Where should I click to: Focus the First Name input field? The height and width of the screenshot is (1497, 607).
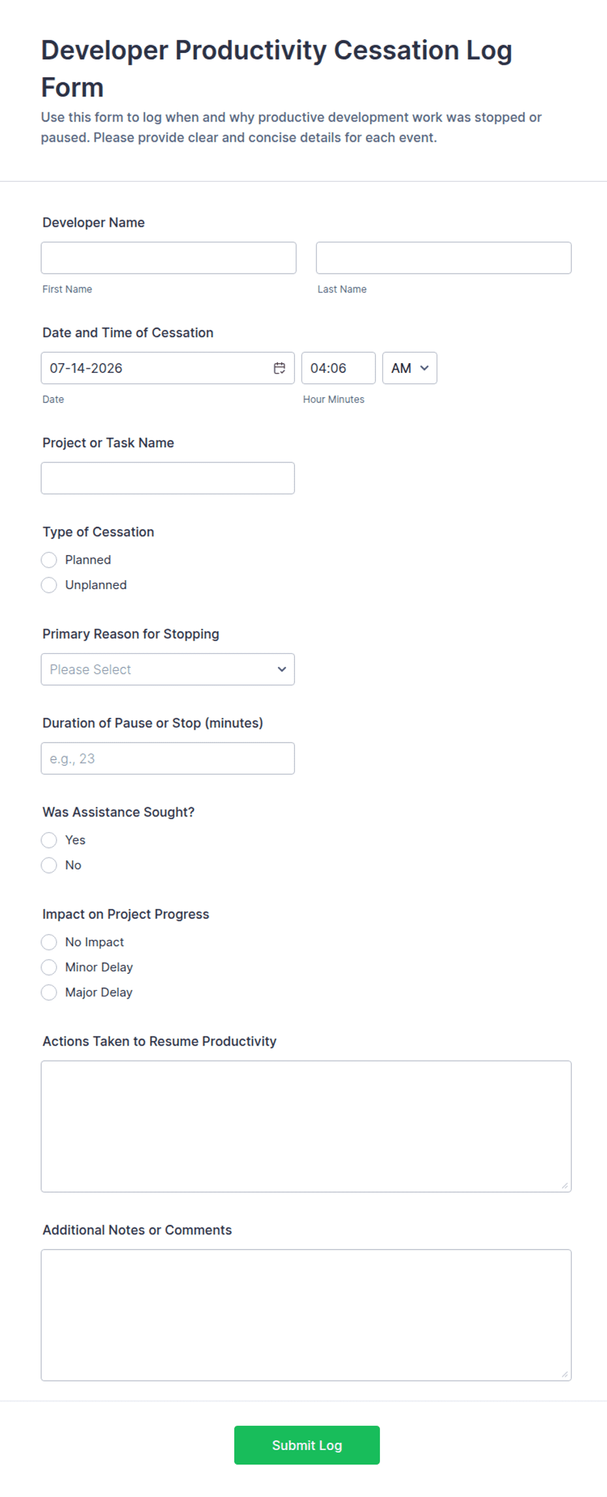pos(168,258)
